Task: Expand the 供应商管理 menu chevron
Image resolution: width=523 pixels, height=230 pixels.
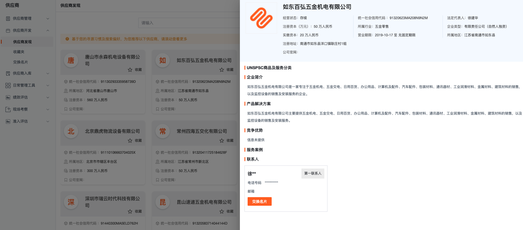Action: pos(48,19)
